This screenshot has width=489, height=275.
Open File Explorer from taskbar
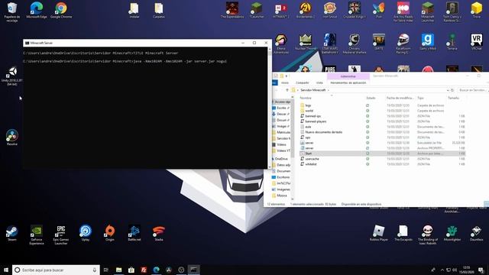click(x=119, y=270)
